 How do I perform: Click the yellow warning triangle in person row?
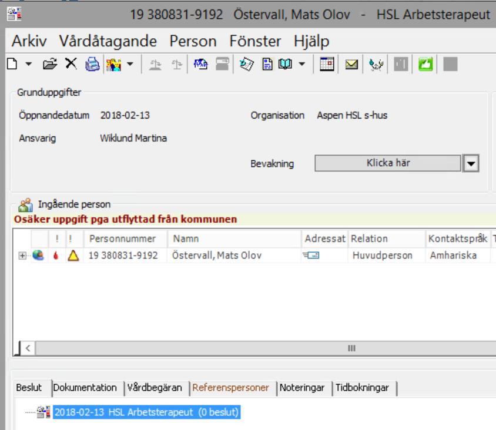[73, 255]
